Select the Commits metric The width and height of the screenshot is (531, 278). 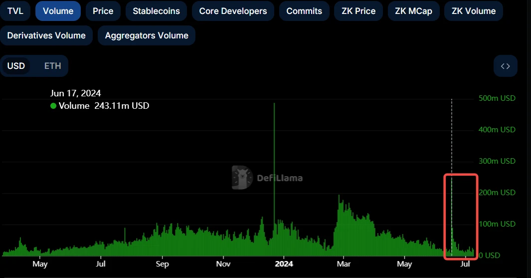point(304,11)
